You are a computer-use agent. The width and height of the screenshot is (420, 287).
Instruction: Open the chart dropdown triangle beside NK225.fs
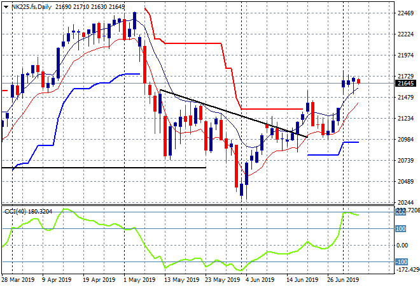pyautogui.click(x=6, y=7)
